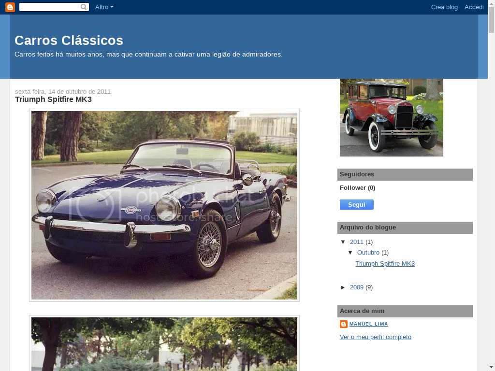Collapse the Outubro month archive
This screenshot has width=495, height=371.
[x=350, y=253]
